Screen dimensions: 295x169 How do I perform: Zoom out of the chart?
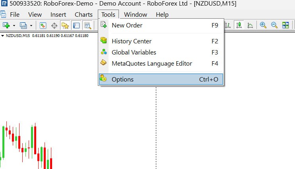click(274, 25)
